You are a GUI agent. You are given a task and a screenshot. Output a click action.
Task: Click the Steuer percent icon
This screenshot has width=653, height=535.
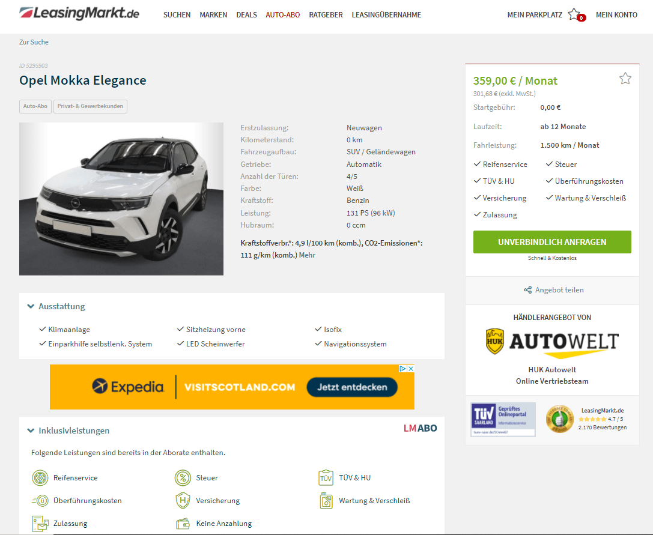[183, 477]
